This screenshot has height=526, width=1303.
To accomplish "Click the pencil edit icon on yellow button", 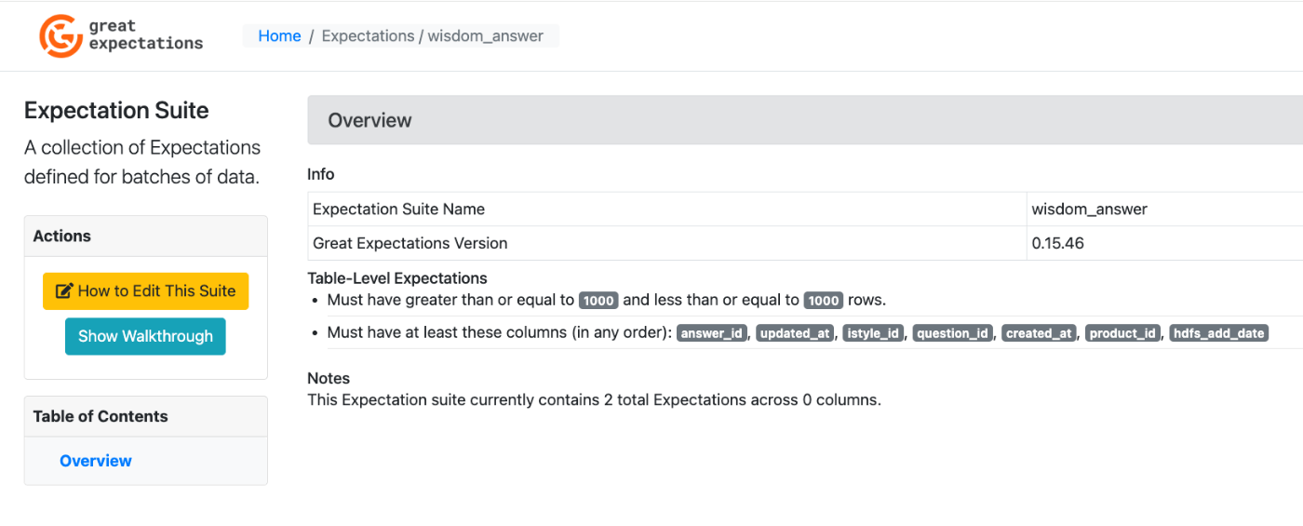I will [x=64, y=291].
